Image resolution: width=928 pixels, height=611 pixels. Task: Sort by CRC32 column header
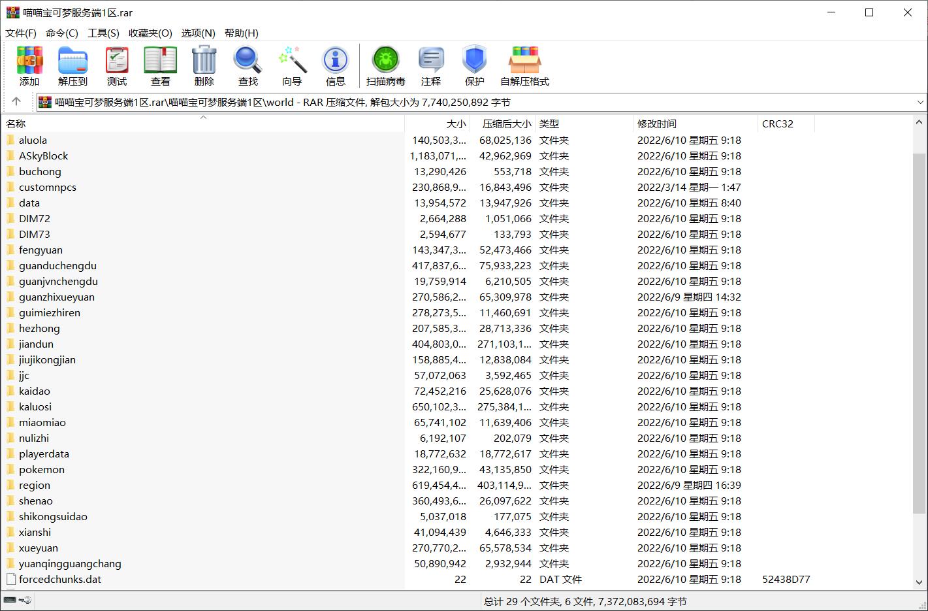pyautogui.click(x=786, y=124)
